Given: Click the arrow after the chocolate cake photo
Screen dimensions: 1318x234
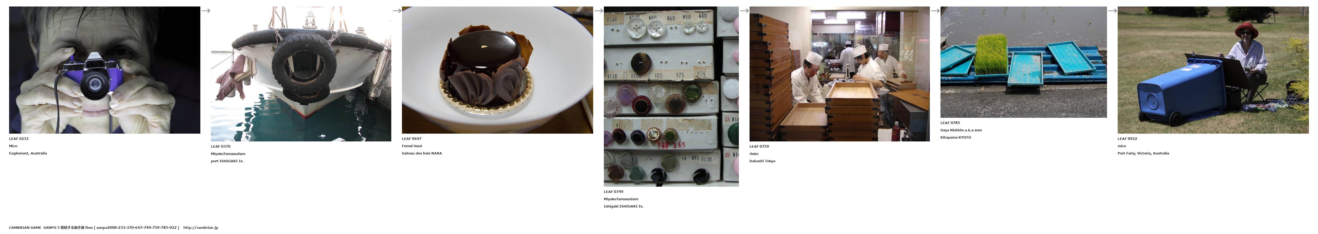Looking at the screenshot, I should click(599, 11).
